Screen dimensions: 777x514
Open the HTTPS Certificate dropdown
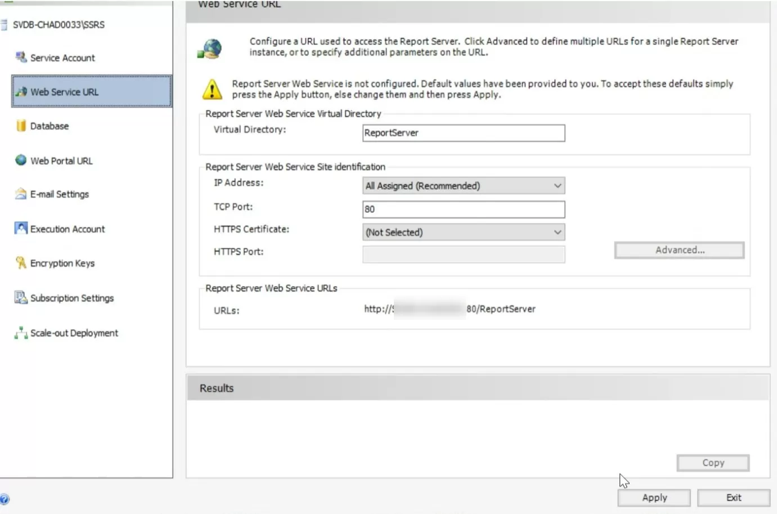coord(464,232)
